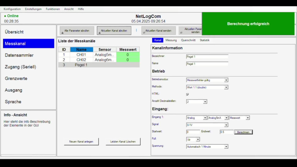Click Aktuellen Kanal abrufen button
The height and width of the screenshot is (167, 297).
pyautogui.click(x=114, y=31)
